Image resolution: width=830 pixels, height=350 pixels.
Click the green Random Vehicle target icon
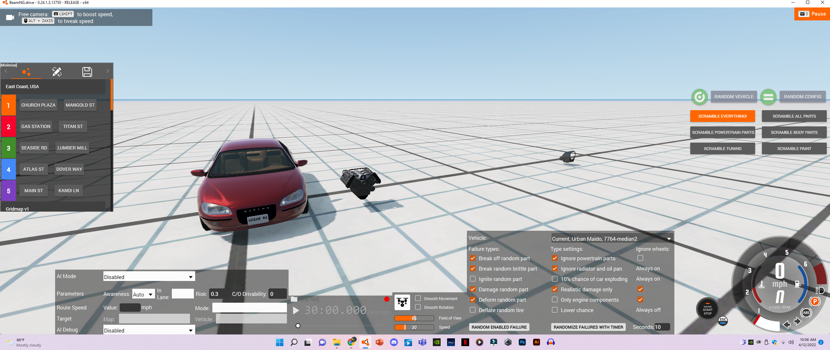699,97
